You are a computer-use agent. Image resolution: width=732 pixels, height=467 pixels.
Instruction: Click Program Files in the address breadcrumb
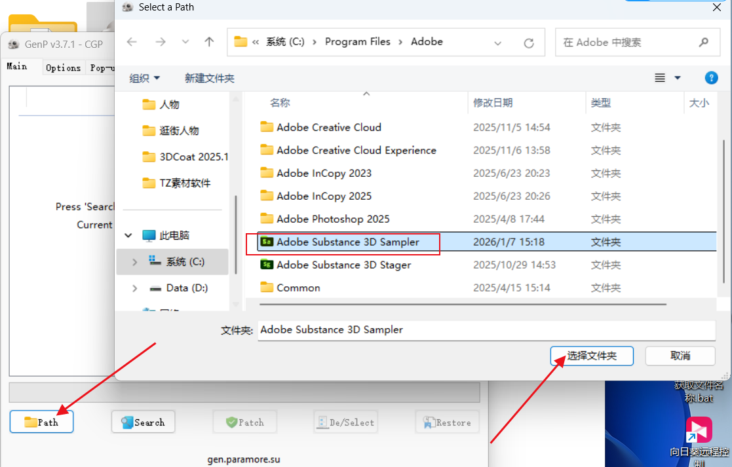pyautogui.click(x=358, y=42)
